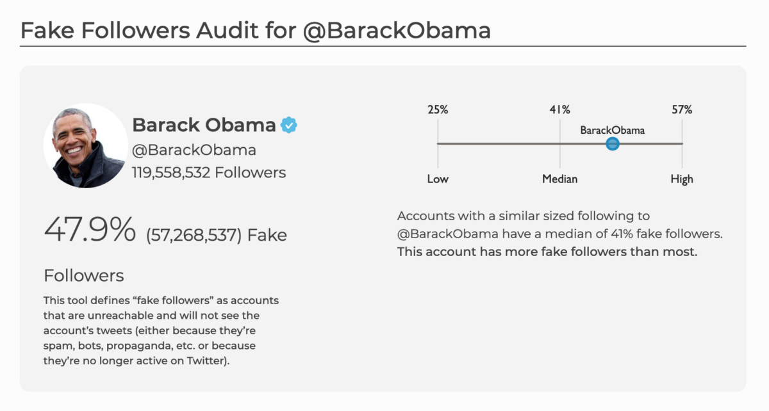This screenshot has width=769, height=411.
Task: Click the "Accounts with a similar sized following" text
Action: click(524, 216)
